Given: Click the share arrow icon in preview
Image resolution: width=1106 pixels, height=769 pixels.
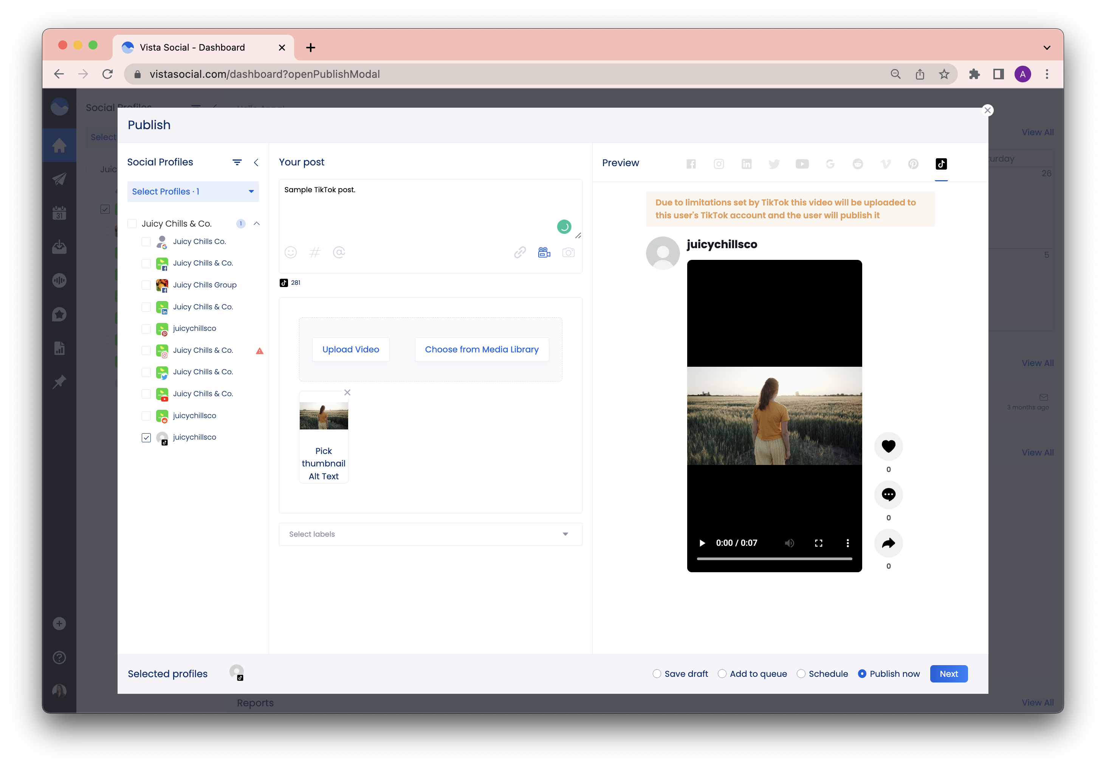Looking at the screenshot, I should 888,543.
